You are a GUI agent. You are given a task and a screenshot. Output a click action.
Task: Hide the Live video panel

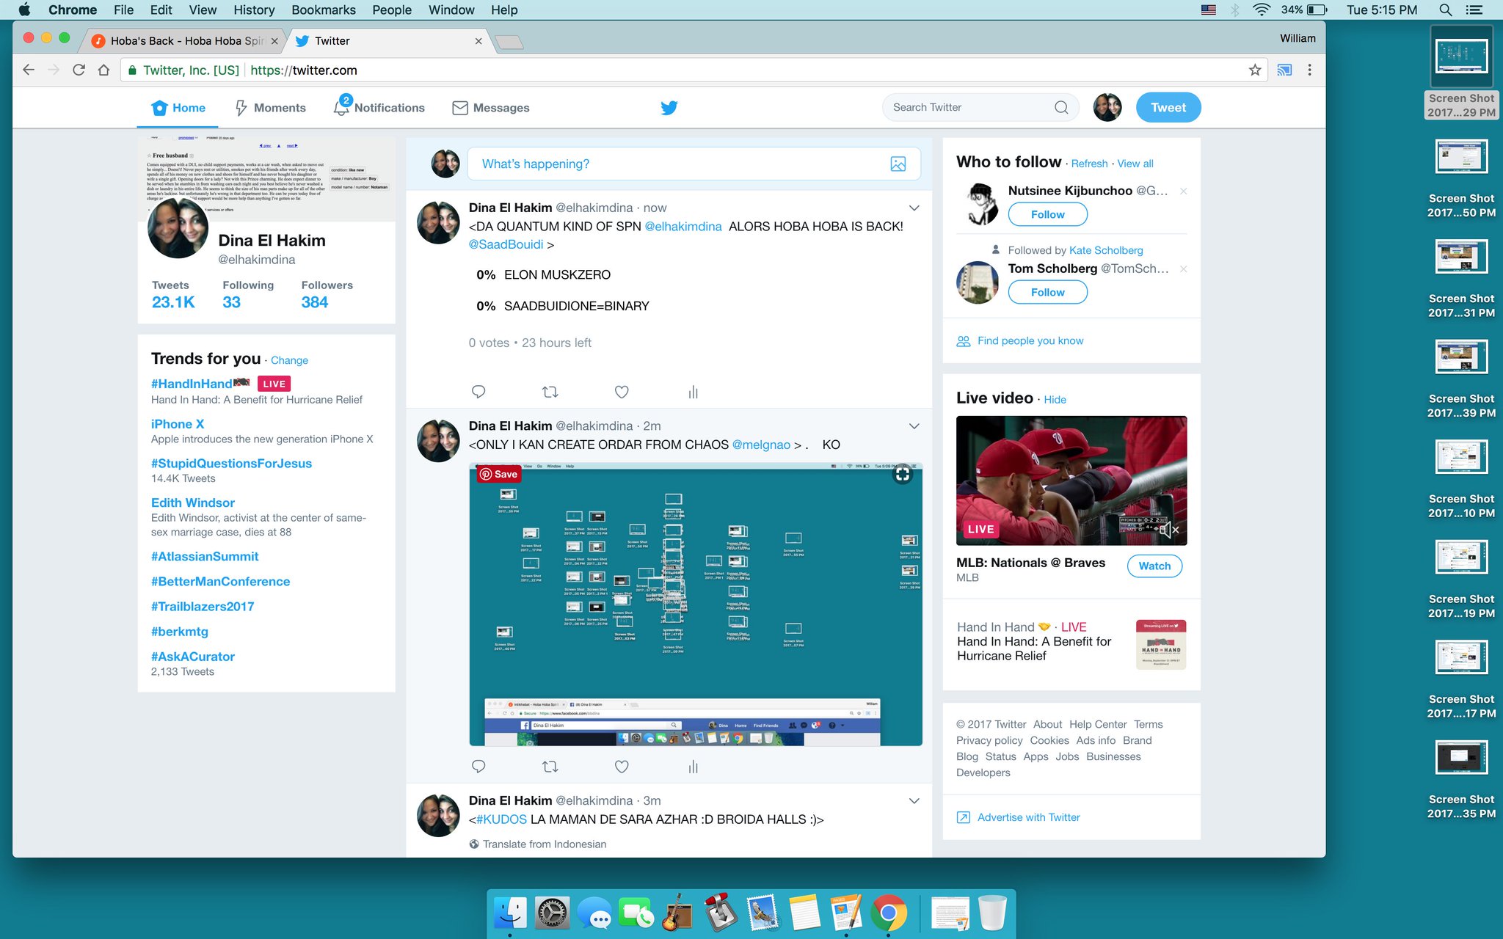1055,399
